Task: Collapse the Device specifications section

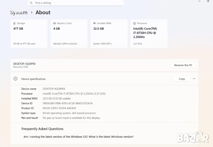Action: coord(194,79)
